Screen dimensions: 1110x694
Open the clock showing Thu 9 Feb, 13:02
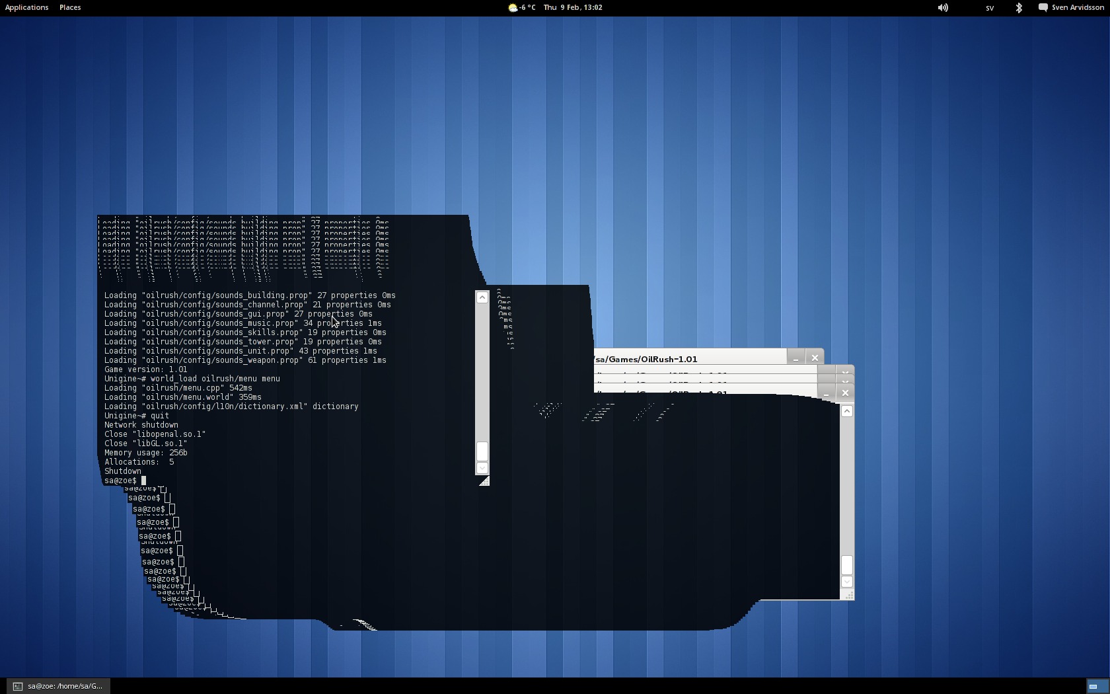(x=572, y=7)
